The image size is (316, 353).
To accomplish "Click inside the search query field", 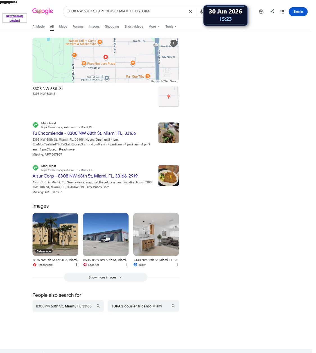I will [127, 11].
